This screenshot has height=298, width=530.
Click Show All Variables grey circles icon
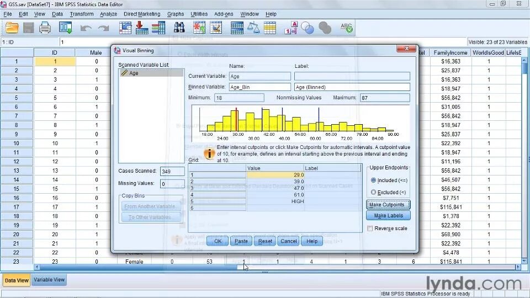click(x=325, y=28)
